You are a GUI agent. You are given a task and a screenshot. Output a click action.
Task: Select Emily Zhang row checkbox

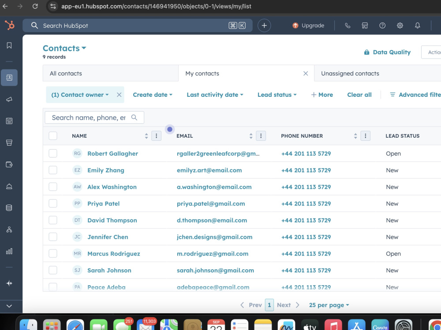tap(53, 170)
